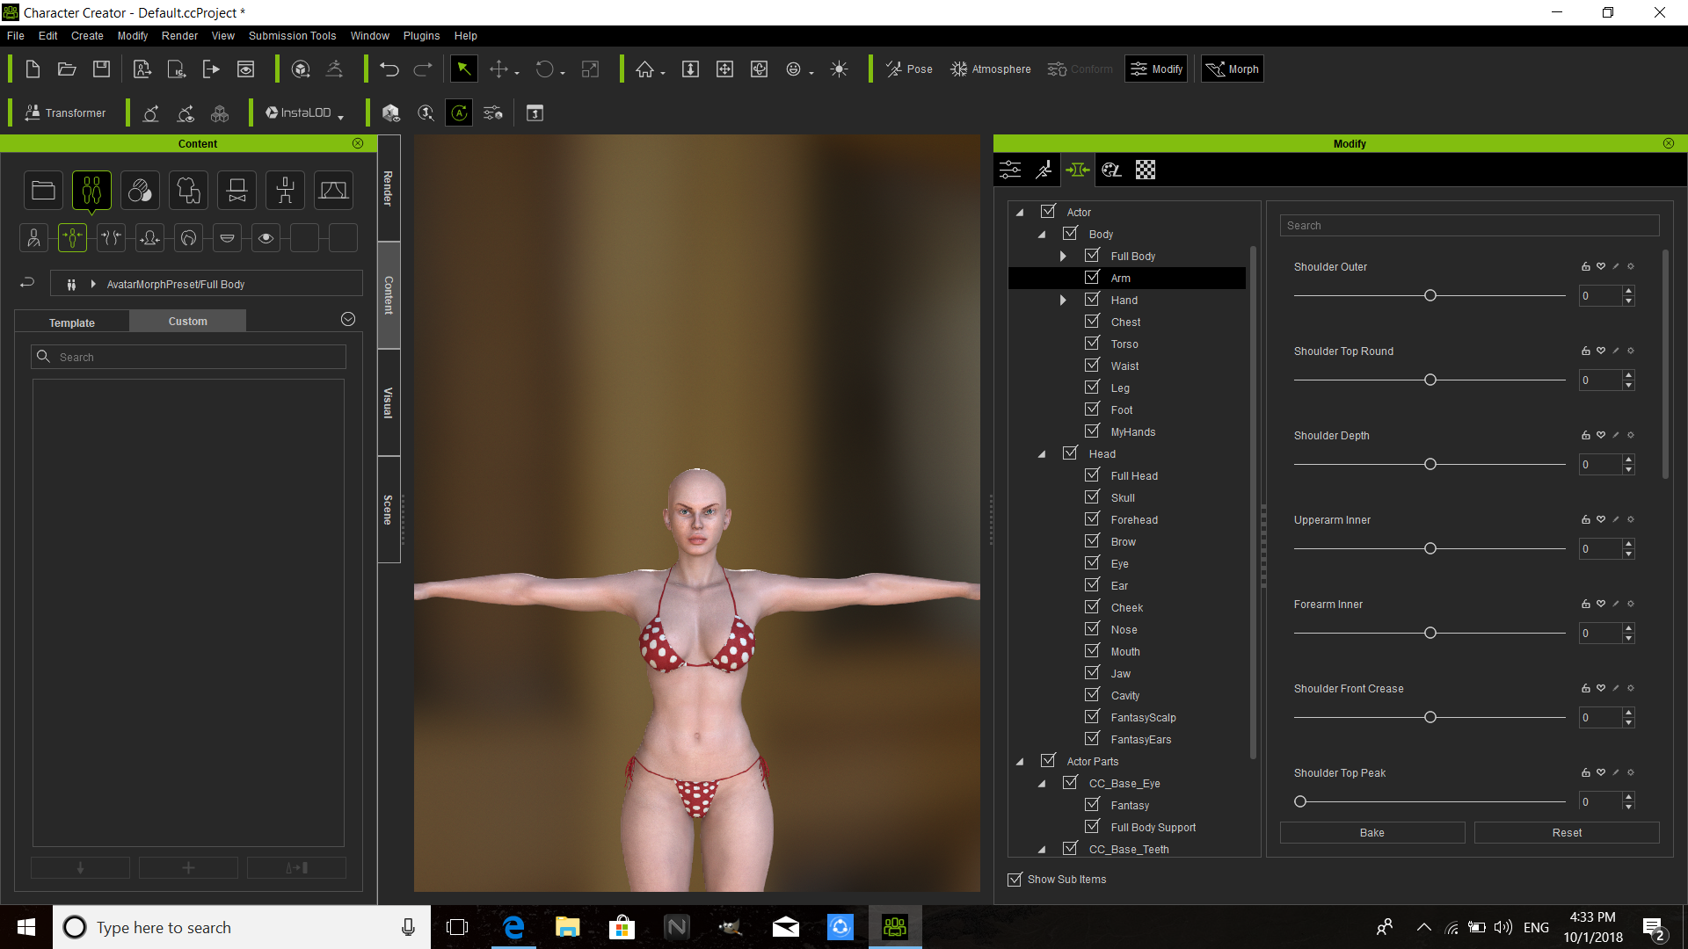
Task: Open the Plugins menu
Action: coord(419,36)
